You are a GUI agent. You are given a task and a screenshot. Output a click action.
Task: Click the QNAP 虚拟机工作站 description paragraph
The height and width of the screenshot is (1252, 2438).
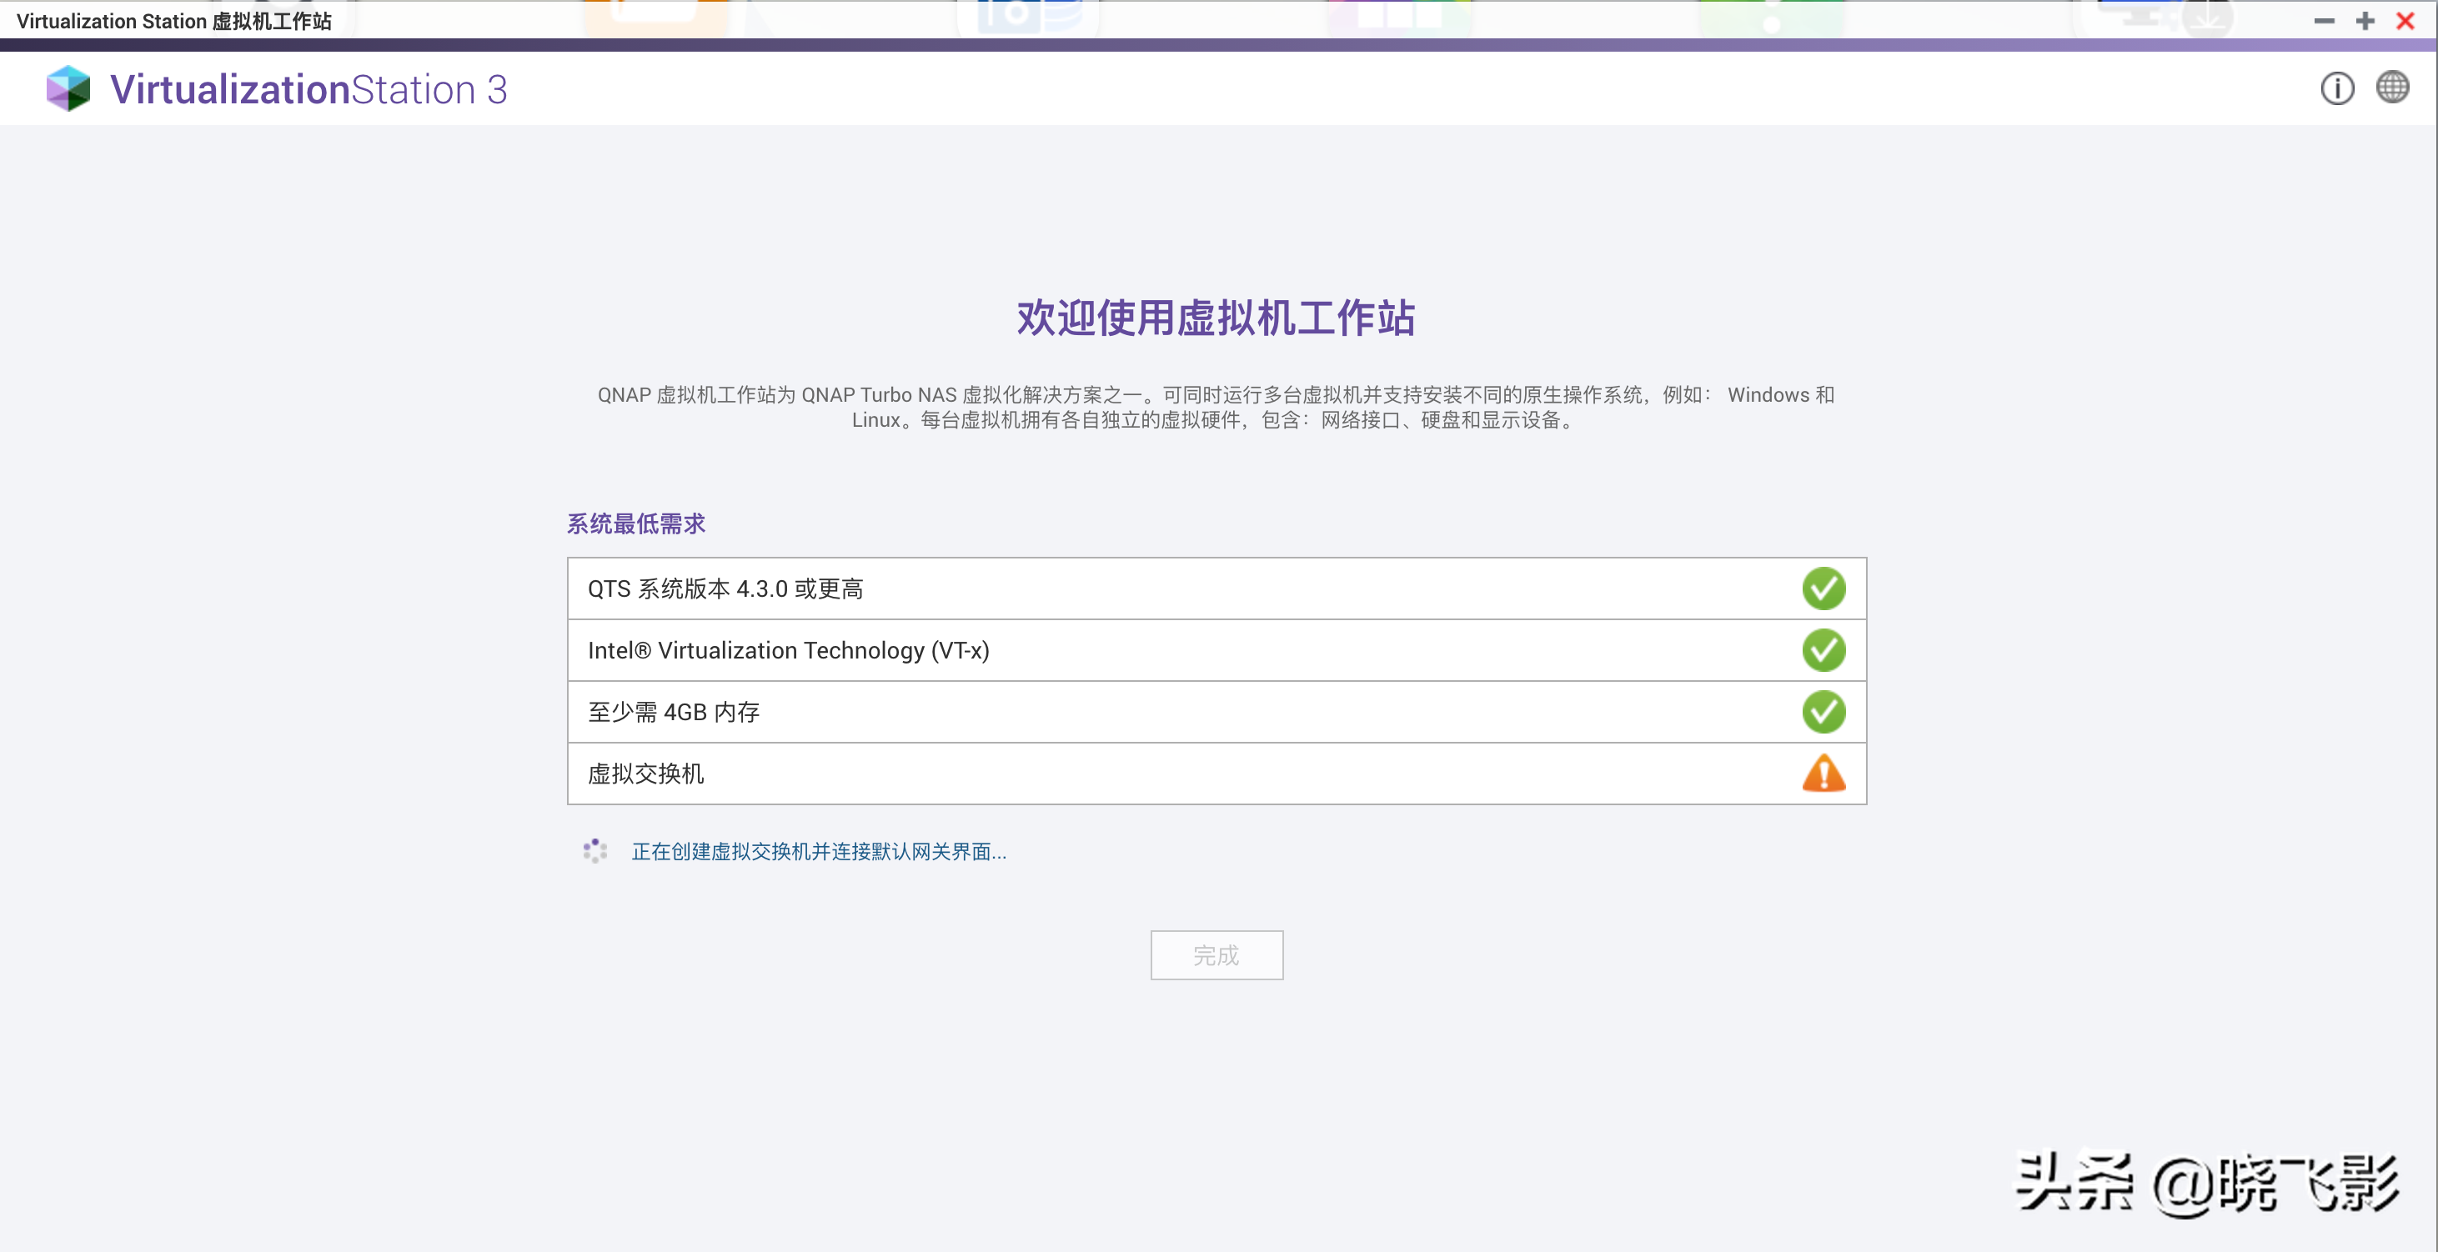click(x=1216, y=407)
